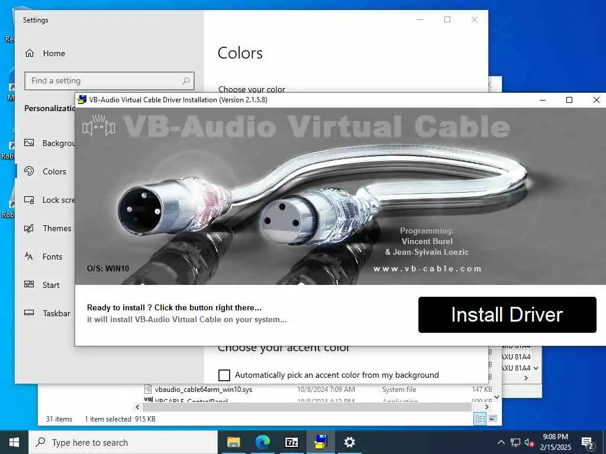The width and height of the screenshot is (606, 454).
Task: Click the 147 KB size cell in Explorer
Action: click(x=482, y=390)
